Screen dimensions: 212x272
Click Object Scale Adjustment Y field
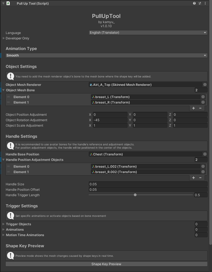[x=150, y=125]
